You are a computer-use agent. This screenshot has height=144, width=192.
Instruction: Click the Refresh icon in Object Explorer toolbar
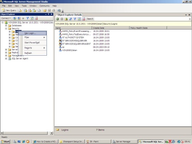tap(32, 18)
